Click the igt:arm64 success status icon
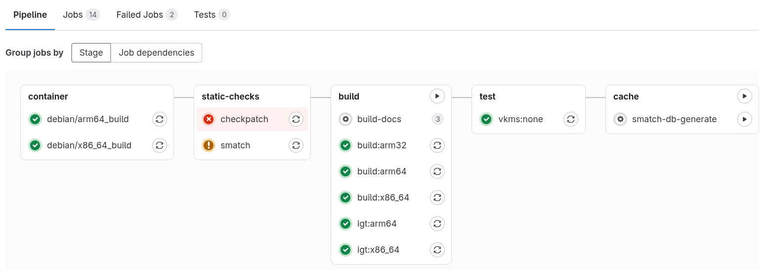 345,224
